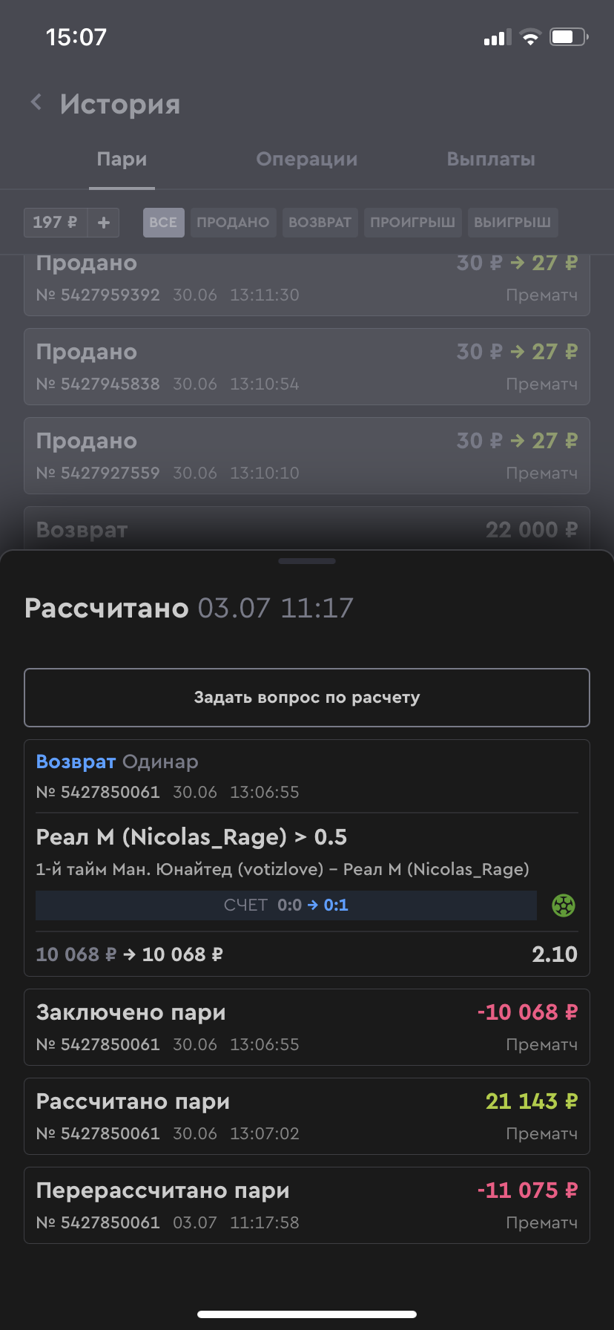614x1330 pixels.
Task: Tap the cellular signal bars icon
Action: pos(497,37)
